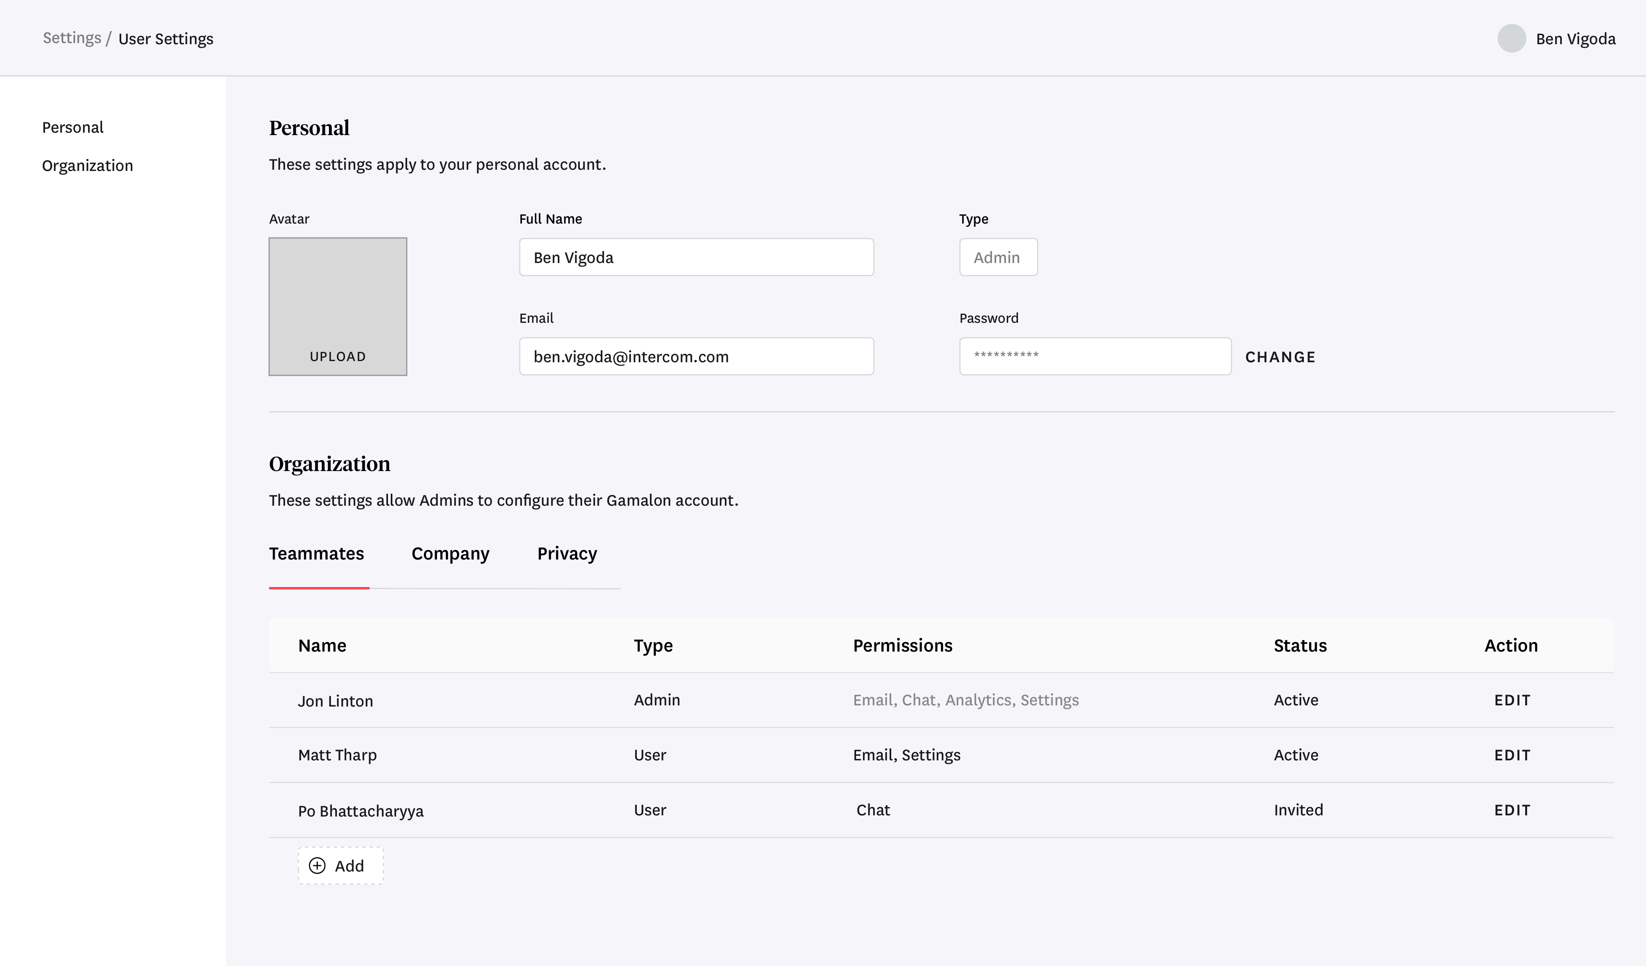Screen dimensions: 1646x966
Task: Switch to the Teammates tab
Action: [317, 554]
